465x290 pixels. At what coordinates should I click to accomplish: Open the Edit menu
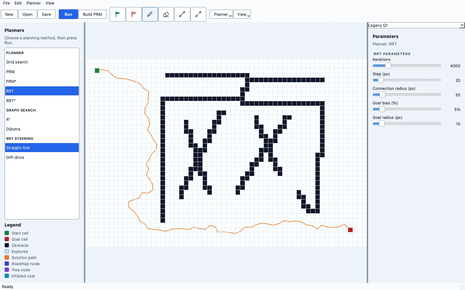[x=18, y=3]
